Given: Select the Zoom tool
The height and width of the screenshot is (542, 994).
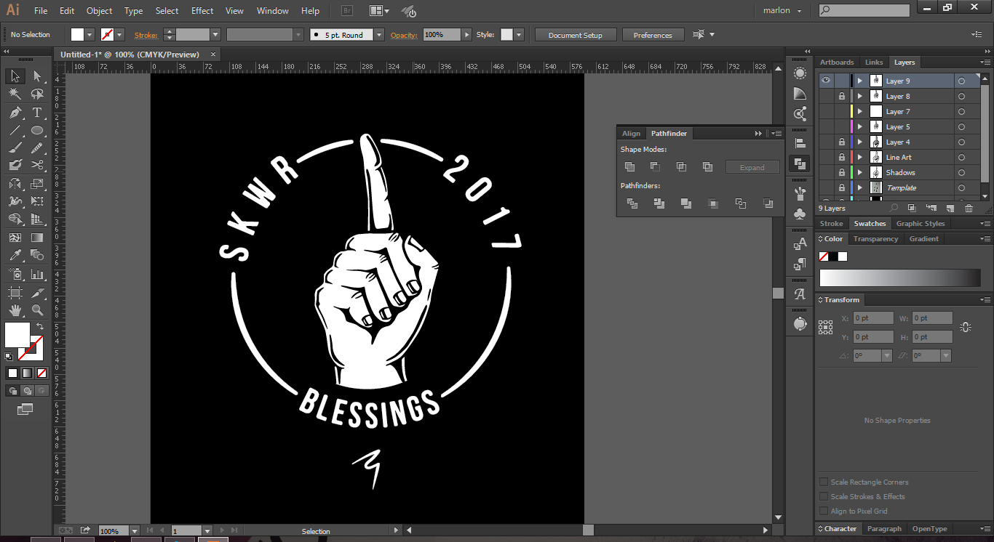Looking at the screenshot, I should [x=37, y=310].
